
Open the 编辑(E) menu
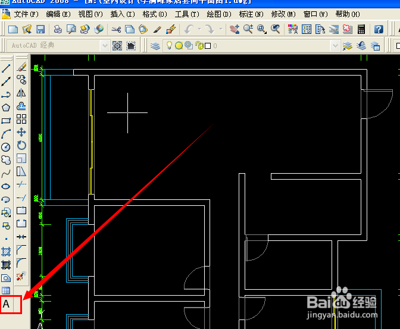pyautogui.click(x=58, y=14)
